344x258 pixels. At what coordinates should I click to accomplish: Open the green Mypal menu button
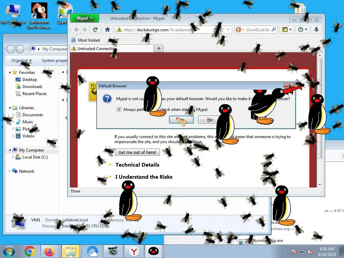tap(85, 18)
